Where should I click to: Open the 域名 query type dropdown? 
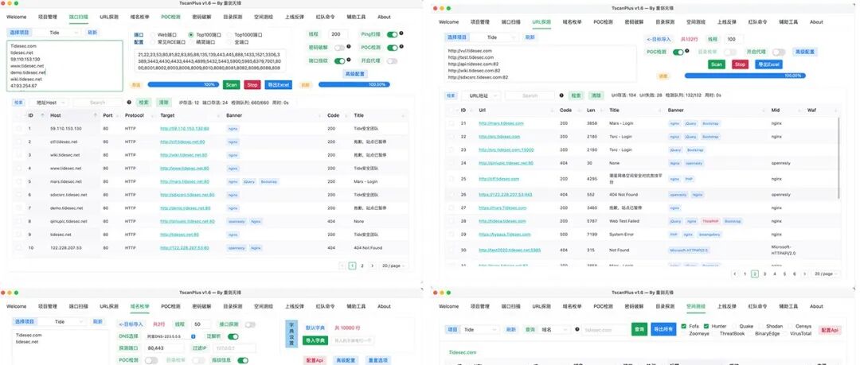tap(553, 330)
